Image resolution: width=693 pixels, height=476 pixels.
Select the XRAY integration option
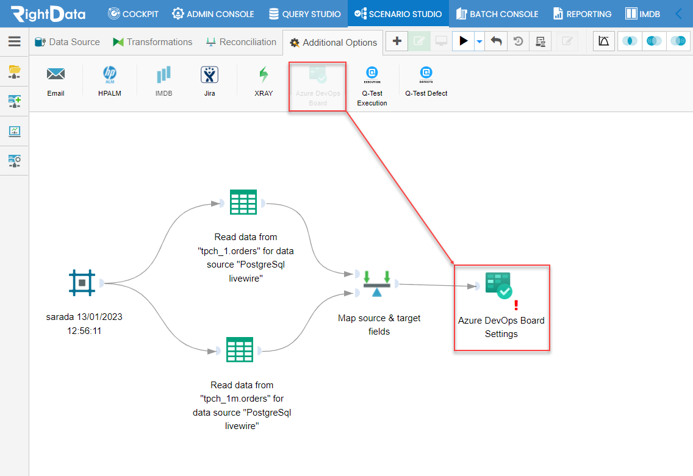(x=263, y=80)
